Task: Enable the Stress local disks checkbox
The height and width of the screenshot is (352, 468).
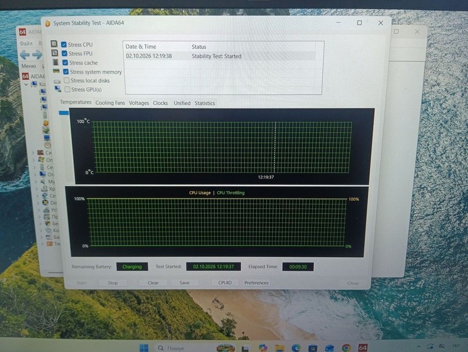Action: (x=67, y=80)
